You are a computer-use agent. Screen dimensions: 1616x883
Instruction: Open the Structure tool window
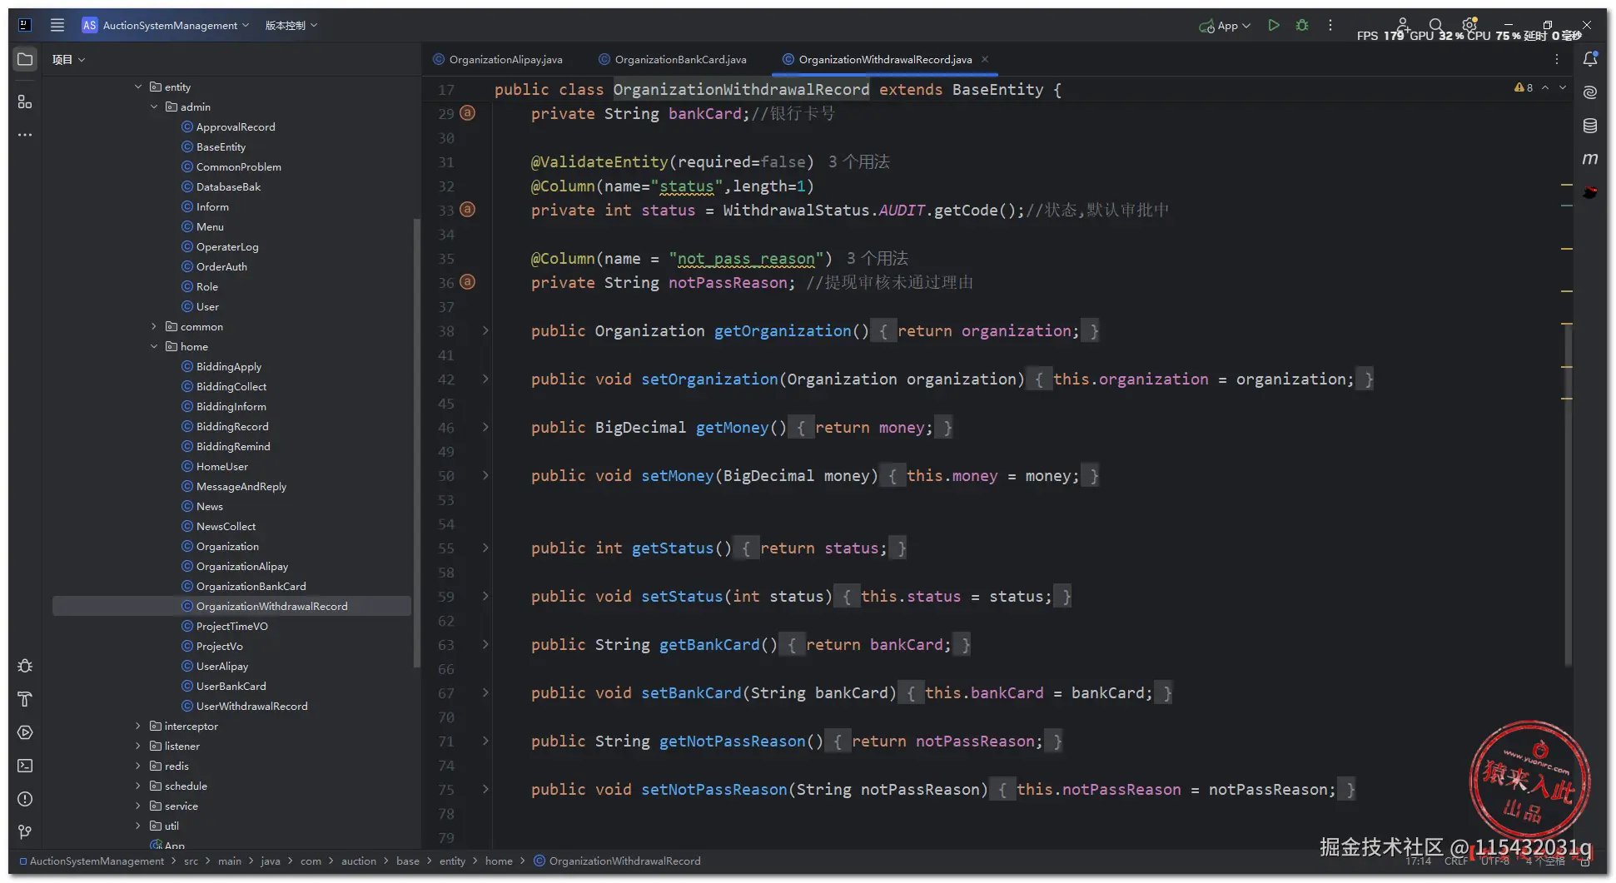pyautogui.click(x=25, y=102)
